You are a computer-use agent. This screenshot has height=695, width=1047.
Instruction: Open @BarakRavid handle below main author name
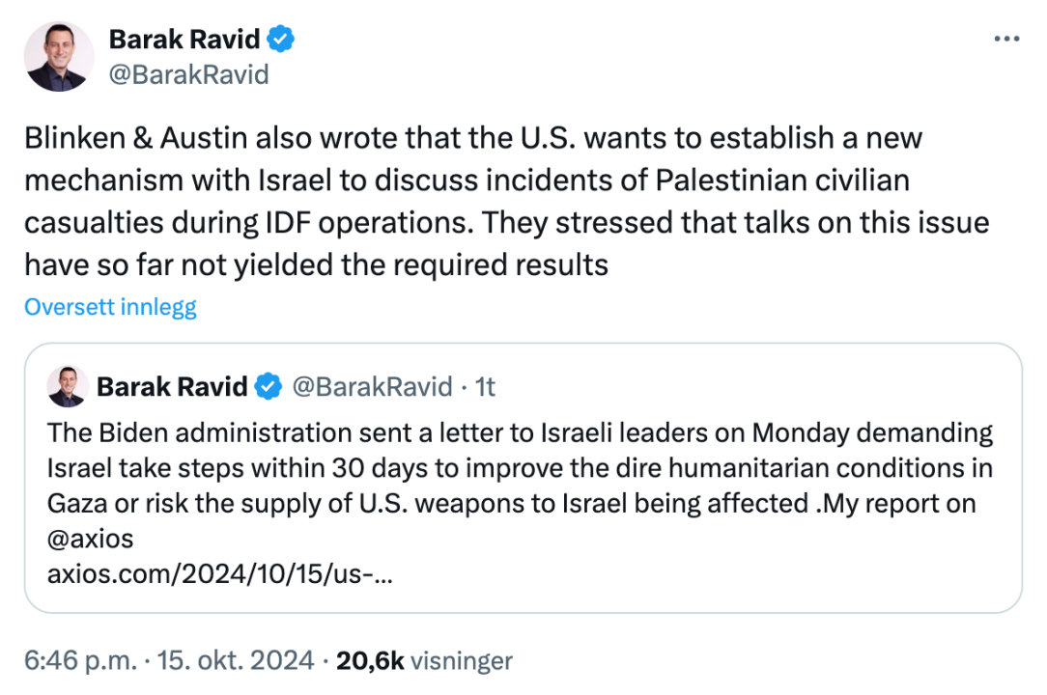(x=188, y=74)
